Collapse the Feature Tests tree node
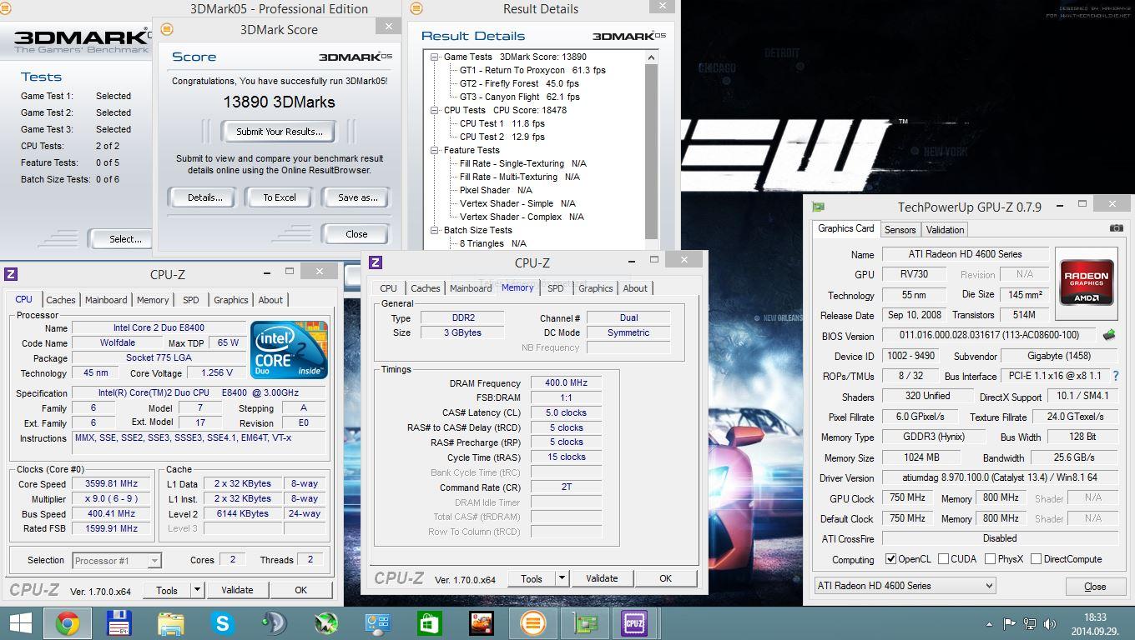The height and width of the screenshot is (640, 1135). (435, 150)
